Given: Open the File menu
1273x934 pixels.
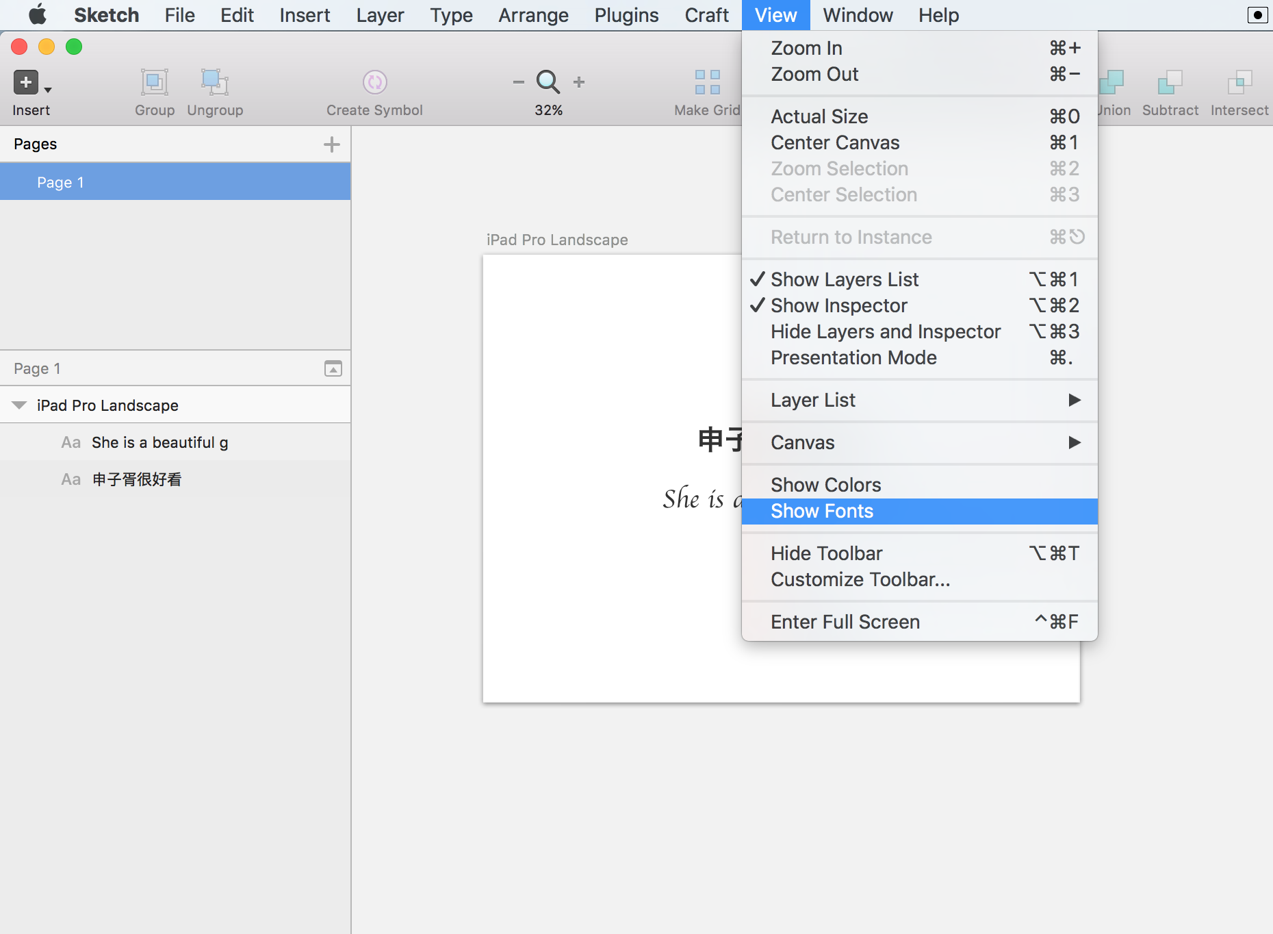Looking at the screenshot, I should pyautogui.click(x=179, y=15).
